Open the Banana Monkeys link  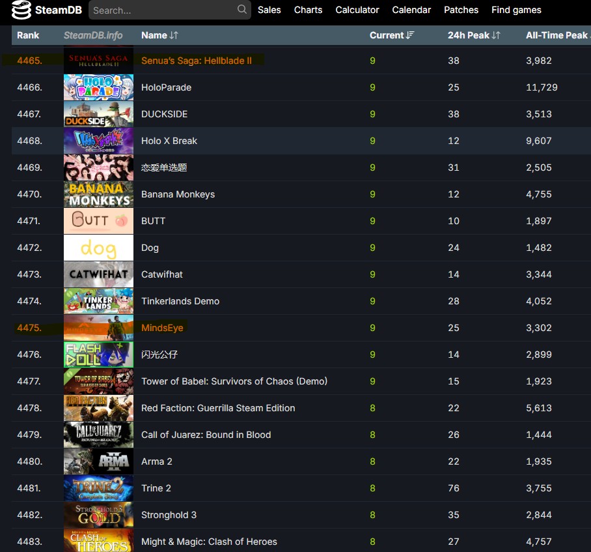coord(178,194)
